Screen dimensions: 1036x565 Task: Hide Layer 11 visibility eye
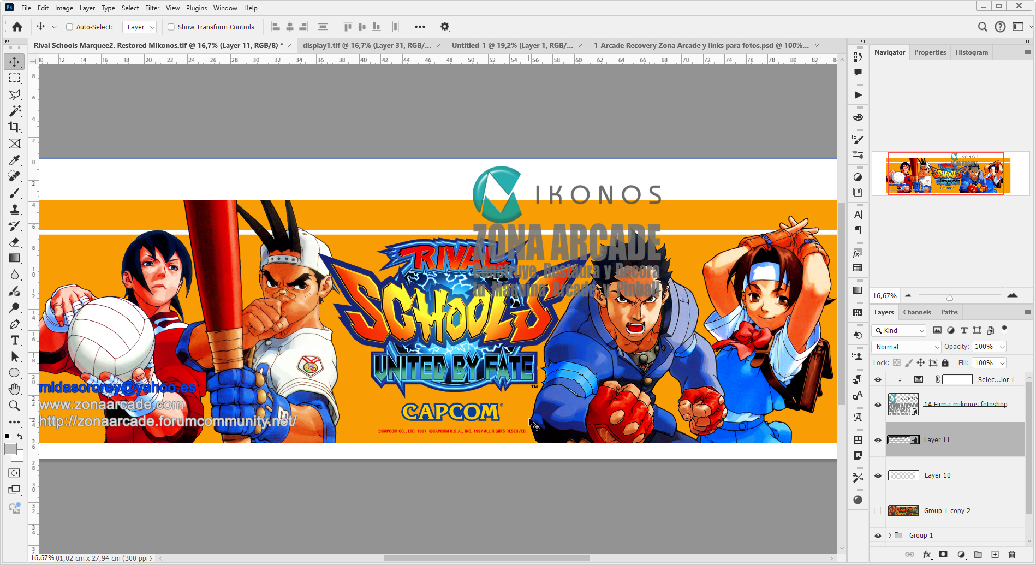[x=878, y=440]
